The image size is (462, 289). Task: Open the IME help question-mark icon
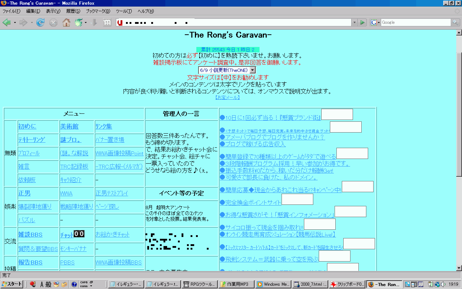pyautogui.click(x=74, y=284)
